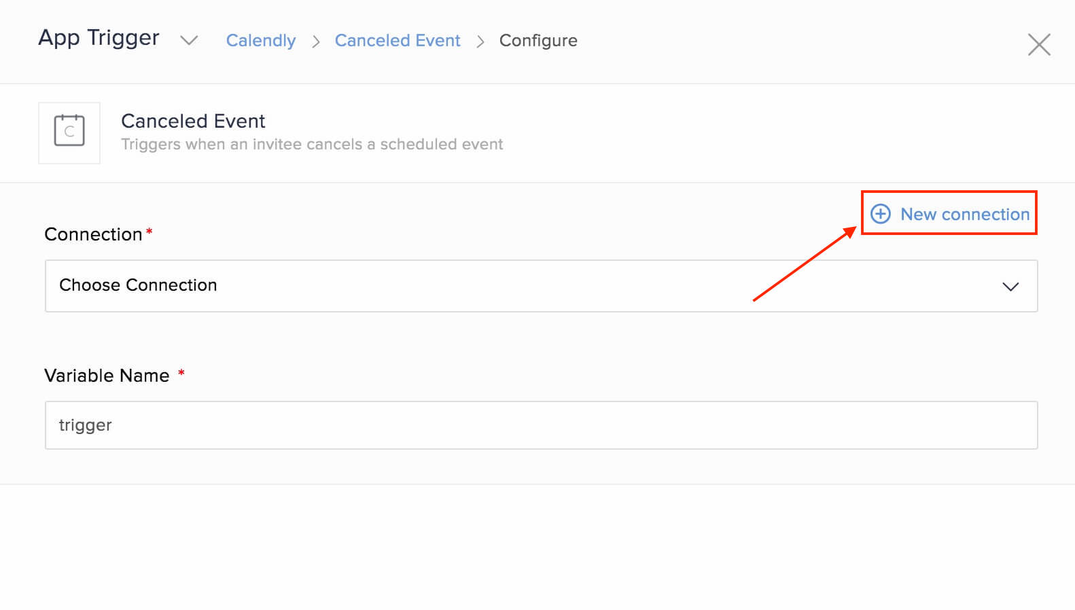
Task: Select the Configure breadcrumb step
Action: coord(538,41)
